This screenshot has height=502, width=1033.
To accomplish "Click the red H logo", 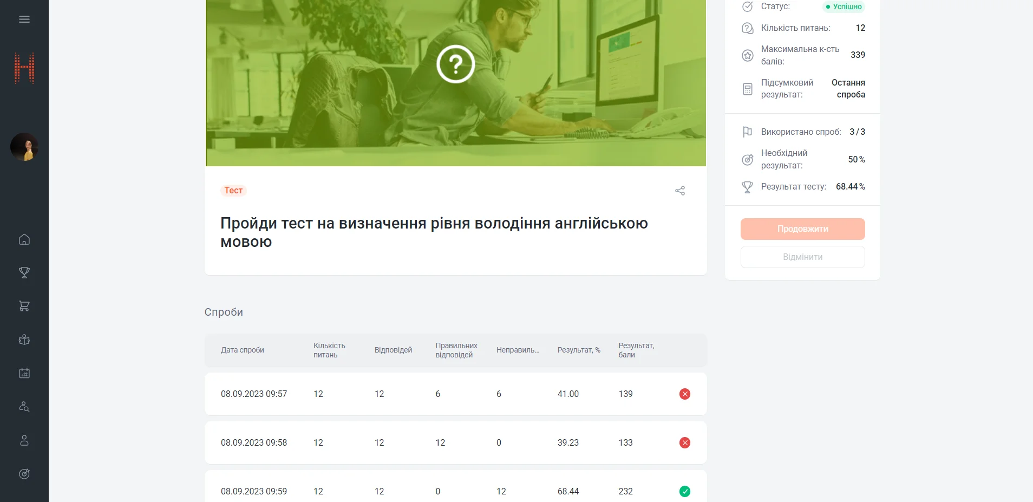I will pyautogui.click(x=24, y=68).
